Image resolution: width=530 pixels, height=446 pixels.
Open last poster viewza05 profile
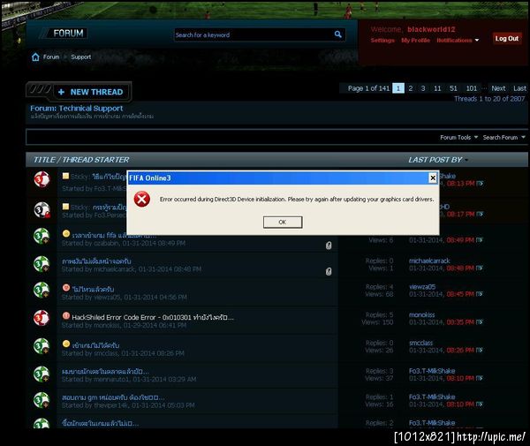422,287
